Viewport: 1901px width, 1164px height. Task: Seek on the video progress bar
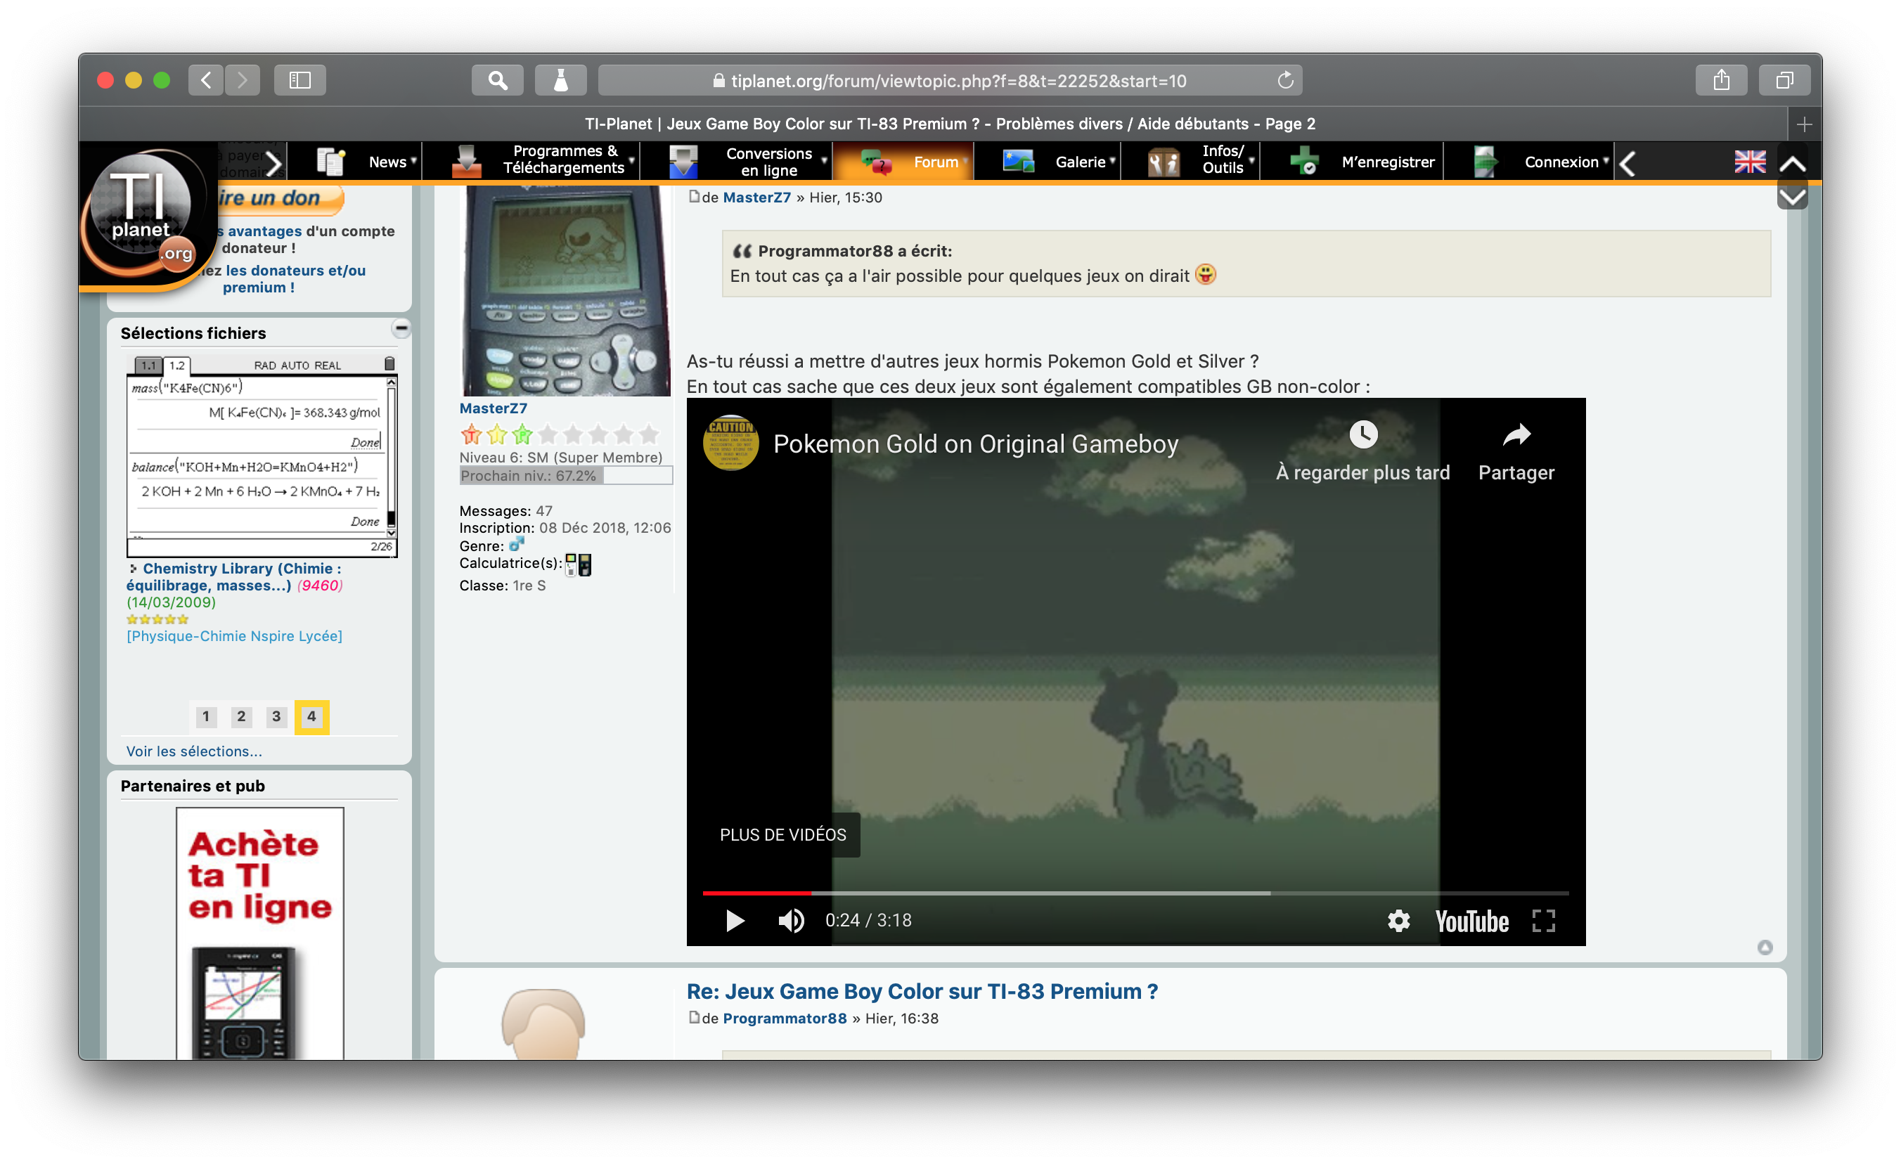pos(1135,893)
